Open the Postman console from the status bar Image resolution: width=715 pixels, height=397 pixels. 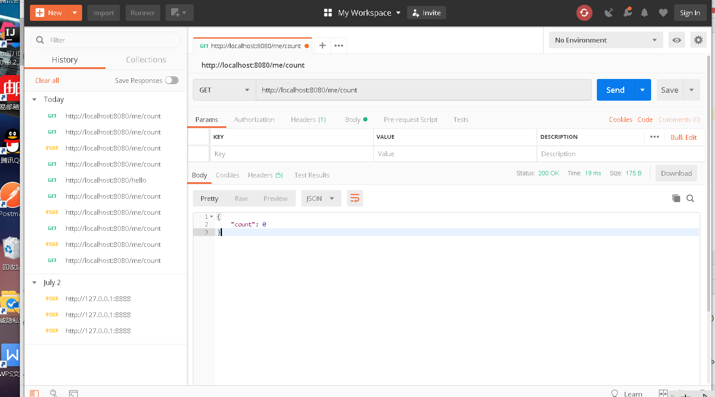pyautogui.click(x=73, y=393)
